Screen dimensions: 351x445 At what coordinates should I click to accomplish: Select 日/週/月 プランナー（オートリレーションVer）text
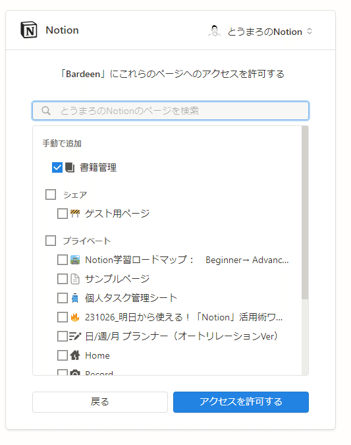[182, 336]
